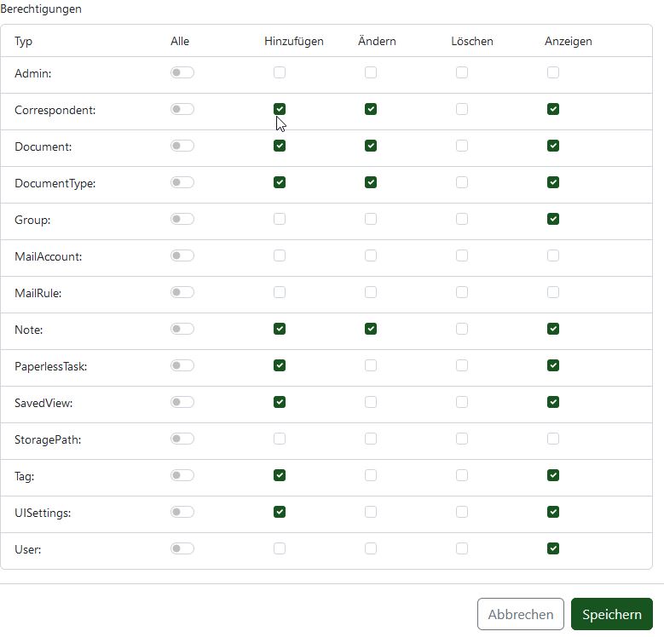Image resolution: width=664 pixels, height=637 pixels.
Task: Check Anzeigen for Admin
Action: (553, 72)
